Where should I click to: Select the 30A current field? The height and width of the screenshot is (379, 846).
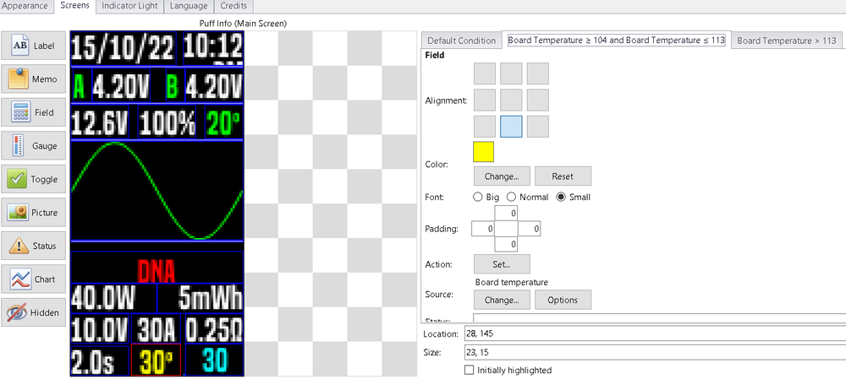tap(157, 329)
